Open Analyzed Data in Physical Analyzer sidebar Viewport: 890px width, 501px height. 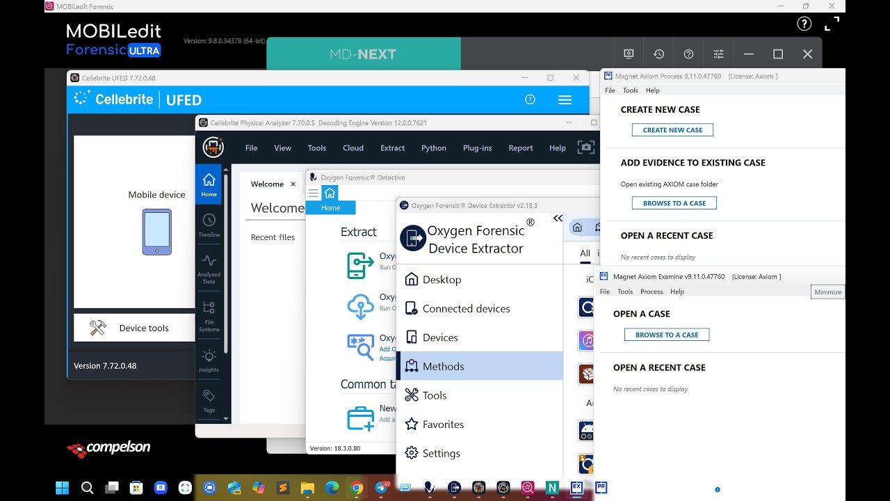[x=209, y=269]
